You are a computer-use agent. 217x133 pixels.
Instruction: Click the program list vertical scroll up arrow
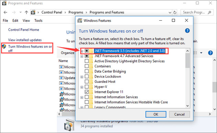[x=215, y=60]
